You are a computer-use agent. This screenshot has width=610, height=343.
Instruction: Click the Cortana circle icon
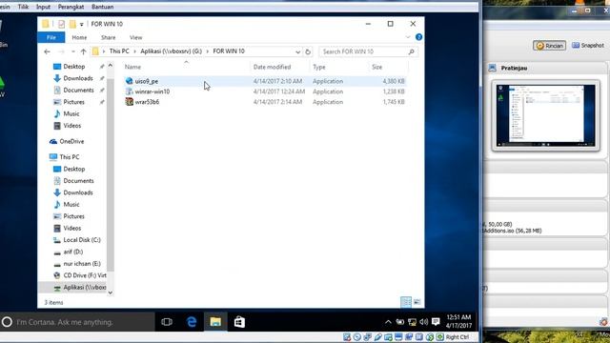[x=7, y=322]
